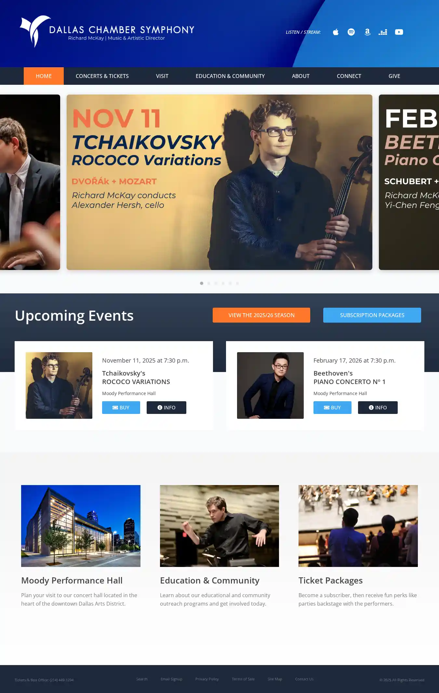The height and width of the screenshot is (693, 439).
Task: Select the last carousel slide dot
Action: point(237,283)
